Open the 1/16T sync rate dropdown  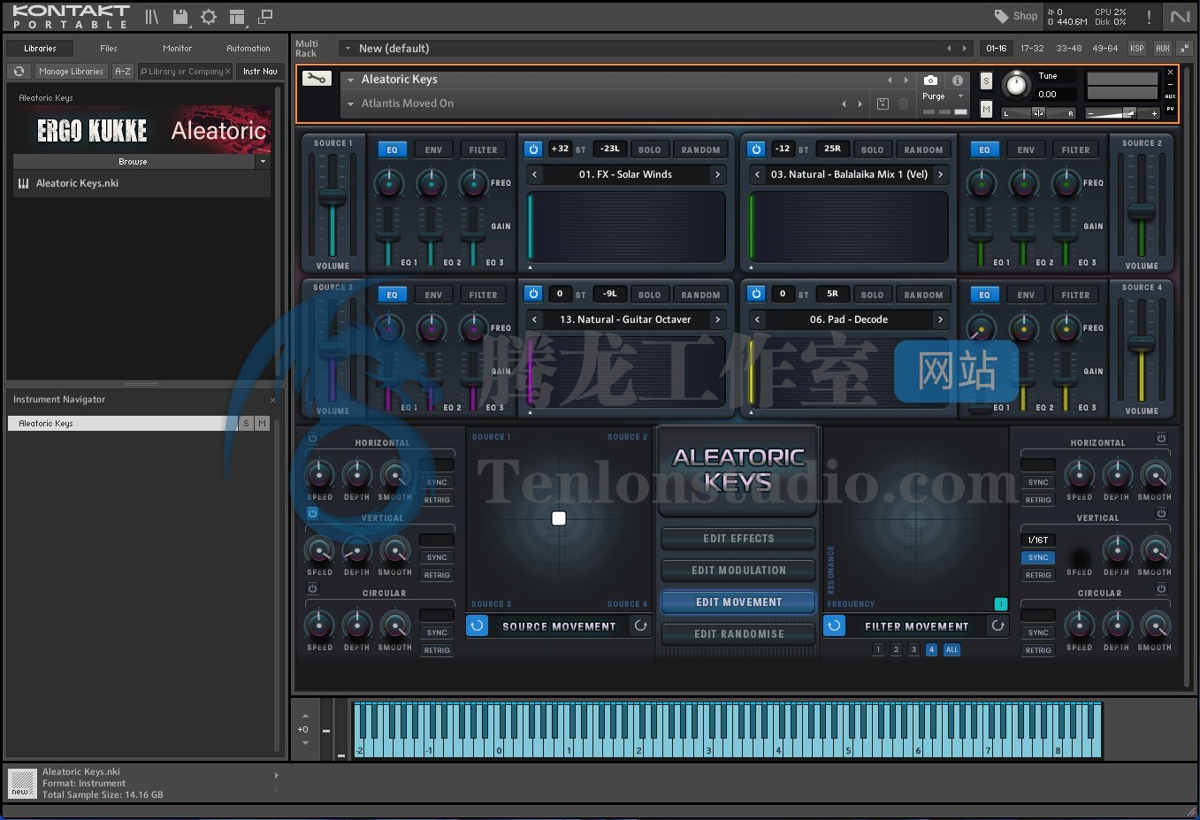click(x=1038, y=540)
